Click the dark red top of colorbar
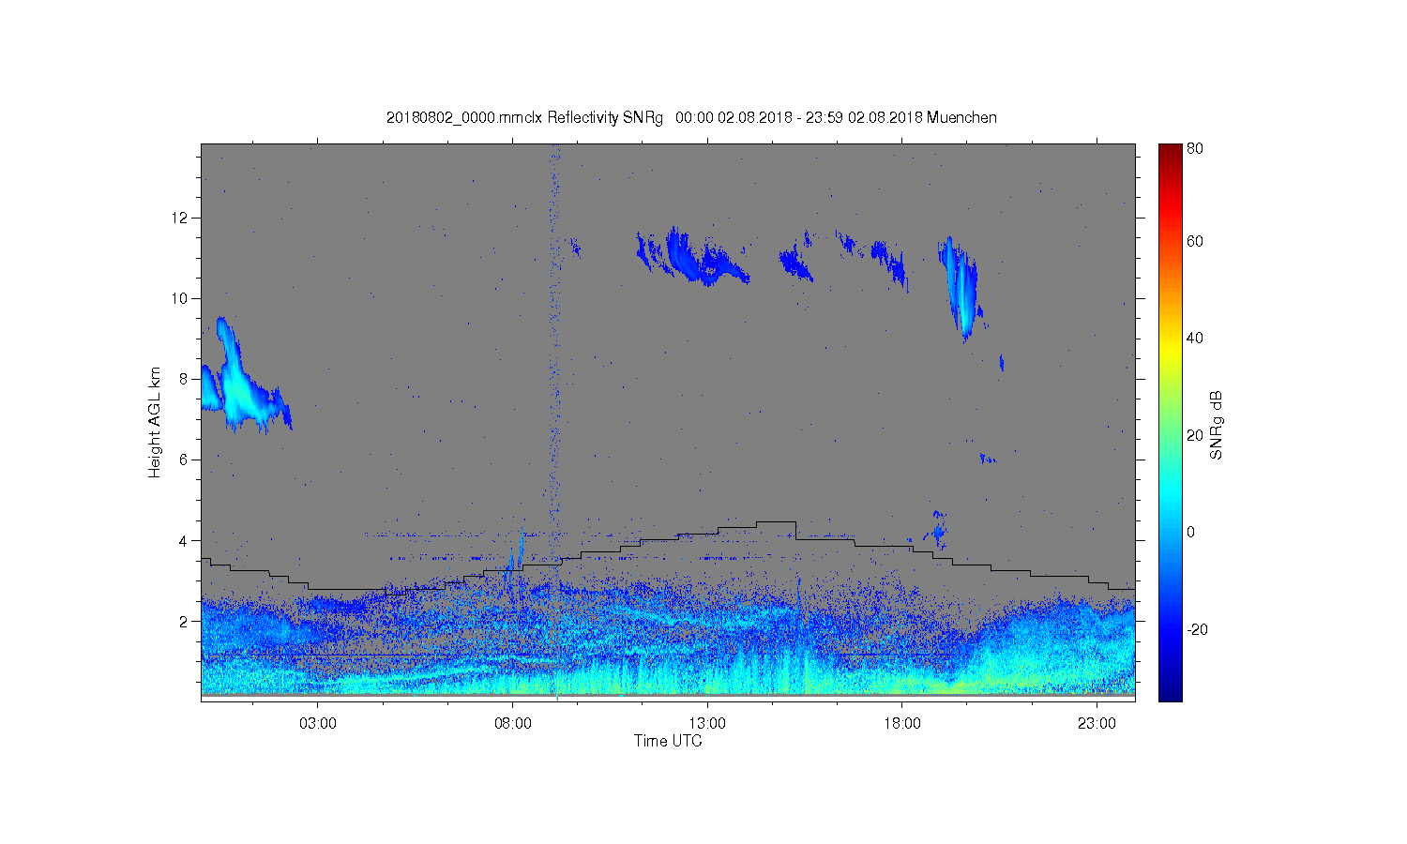Image resolution: width=1407 pixels, height=844 pixels. (x=1170, y=152)
